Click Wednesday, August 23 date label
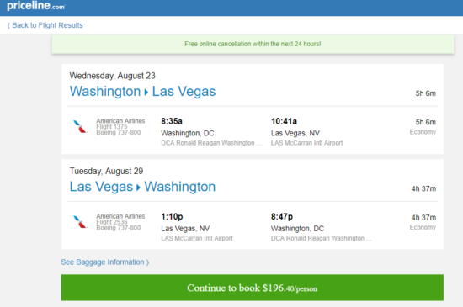This screenshot has width=463, height=307. click(113, 76)
